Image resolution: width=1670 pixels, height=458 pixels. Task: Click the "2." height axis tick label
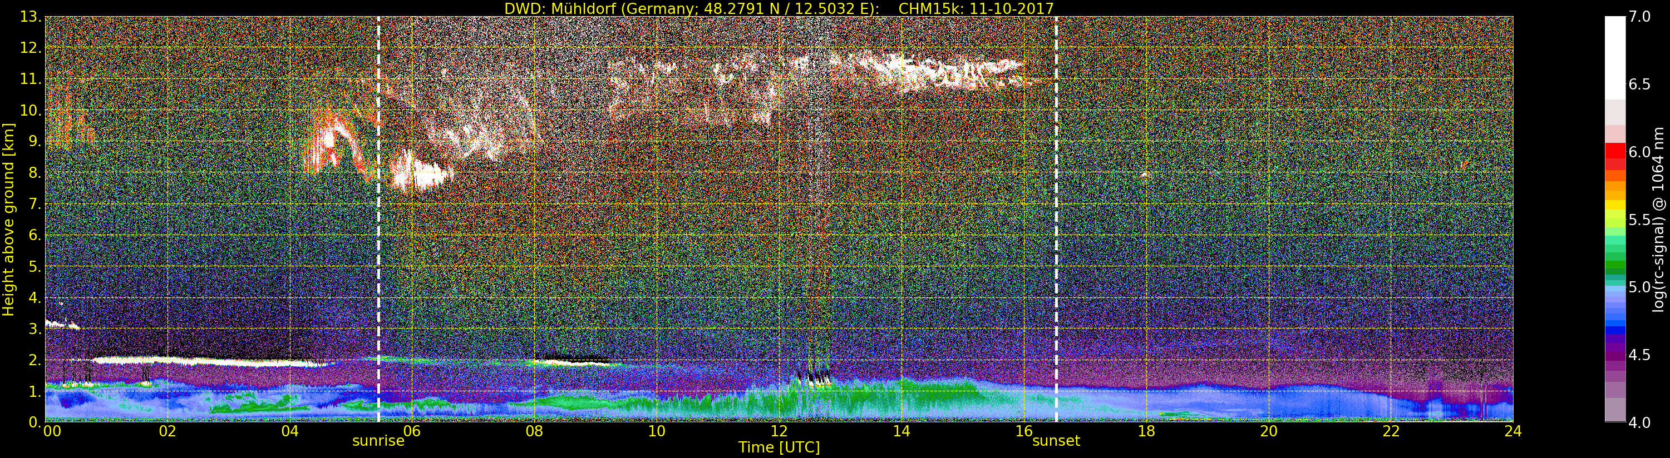(35, 360)
